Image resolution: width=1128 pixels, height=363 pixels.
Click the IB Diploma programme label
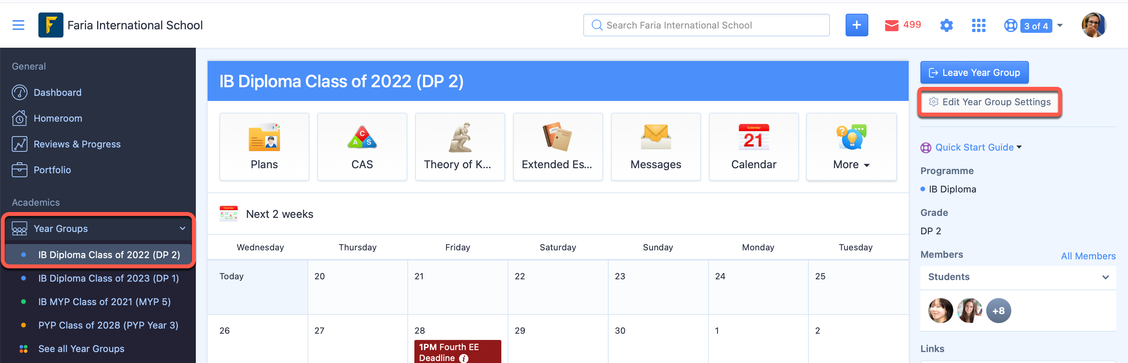pyautogui.click(x=952, y=189)
